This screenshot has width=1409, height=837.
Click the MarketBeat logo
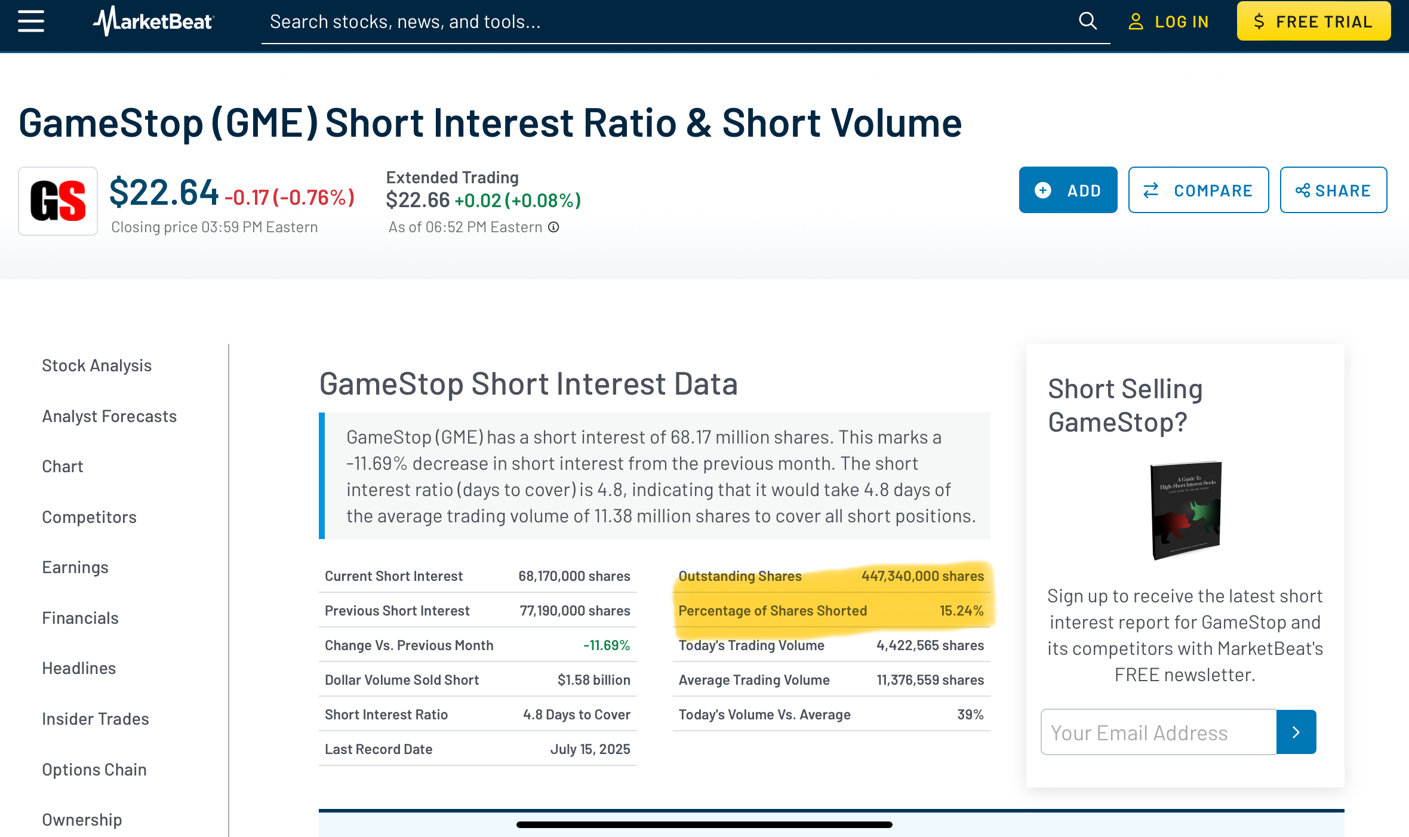[153, 21]
